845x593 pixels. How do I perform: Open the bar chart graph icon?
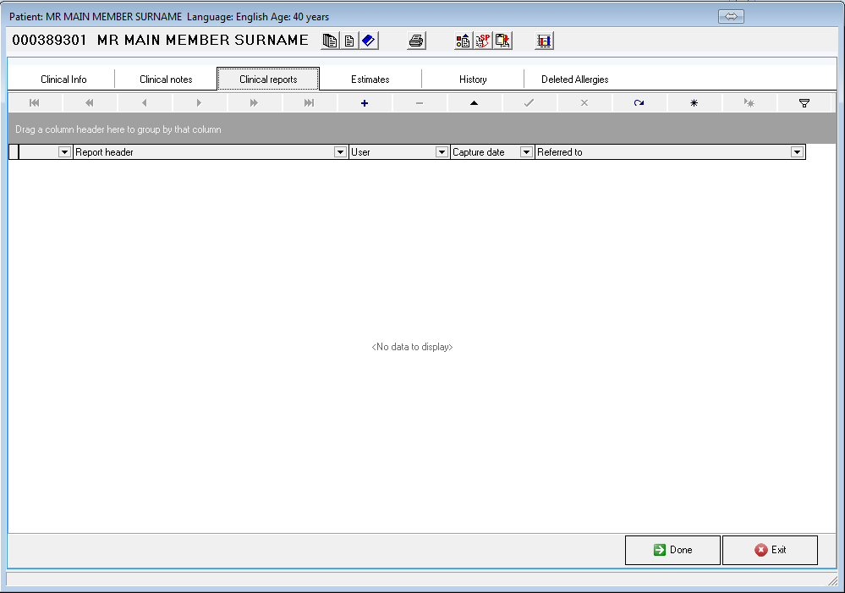(544, 41)
